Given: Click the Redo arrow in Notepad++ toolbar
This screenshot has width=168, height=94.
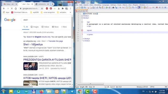Looking at the screenshot, I should pos(109,8).
